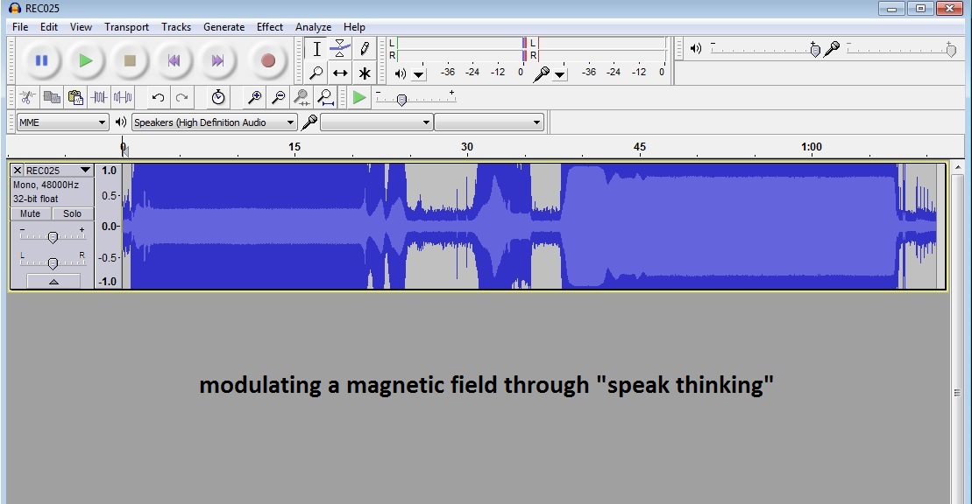Paste audio using the clipboard icon
The width and height of the screenshot is (972, 504).
tap(75, 97)
